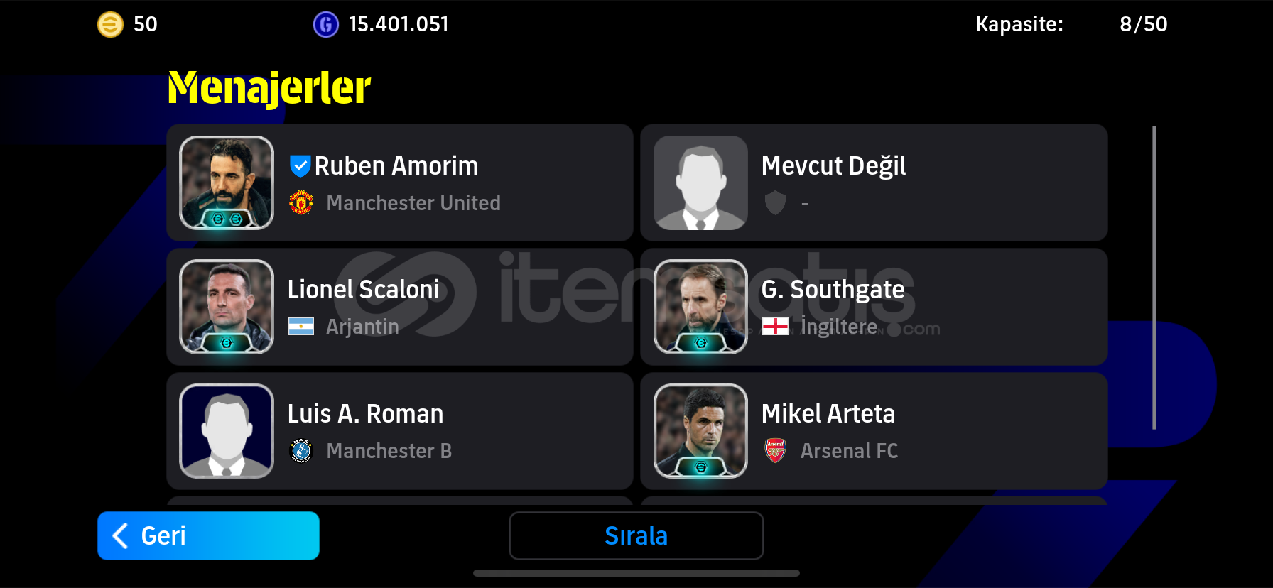This screenshot has width=1273, height=588.
Task: Select Lionel Scaloni's portrait thumbnail
Action: tap(227, 307)
